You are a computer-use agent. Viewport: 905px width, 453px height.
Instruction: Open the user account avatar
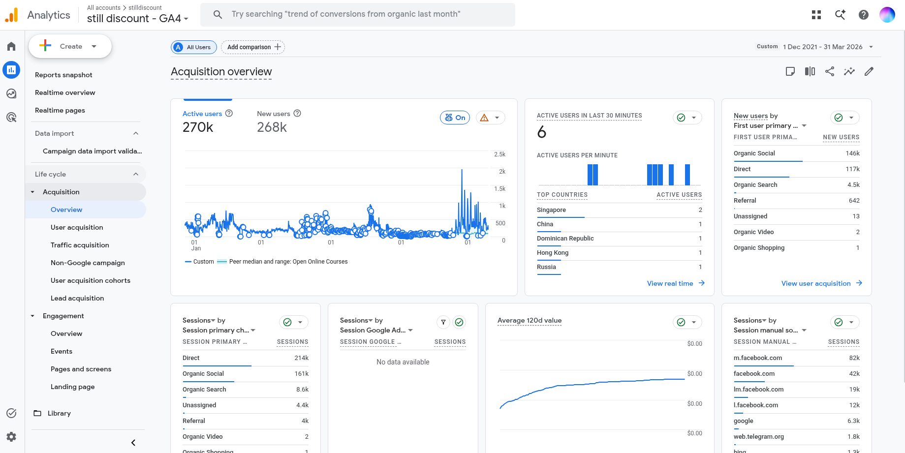(x=887, y=15)
